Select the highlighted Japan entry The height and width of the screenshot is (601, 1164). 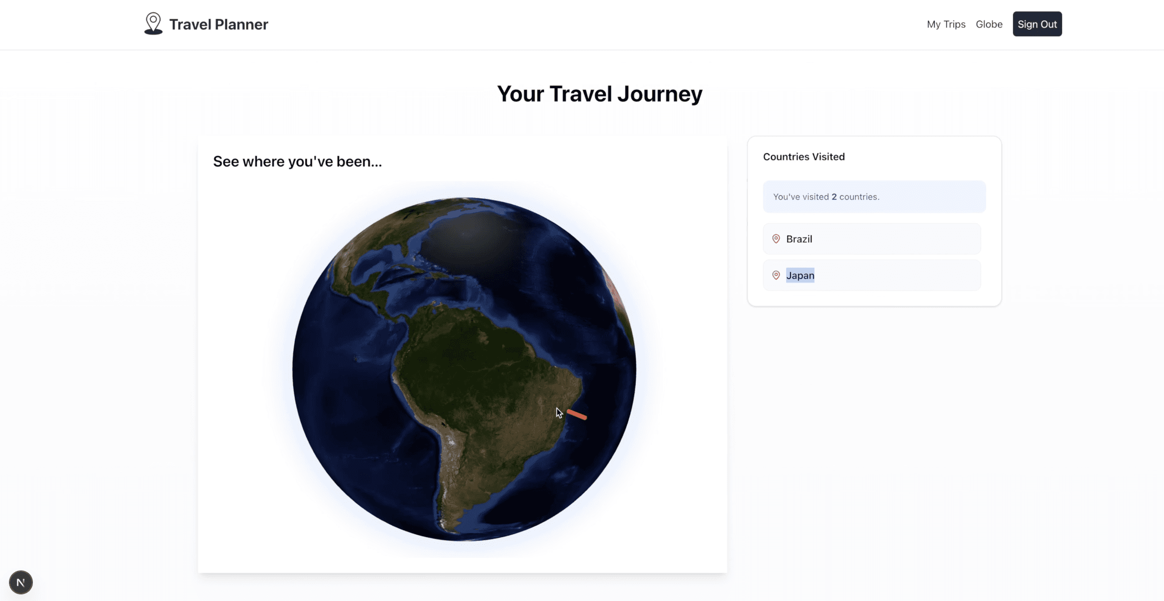(x=801, y=275)
